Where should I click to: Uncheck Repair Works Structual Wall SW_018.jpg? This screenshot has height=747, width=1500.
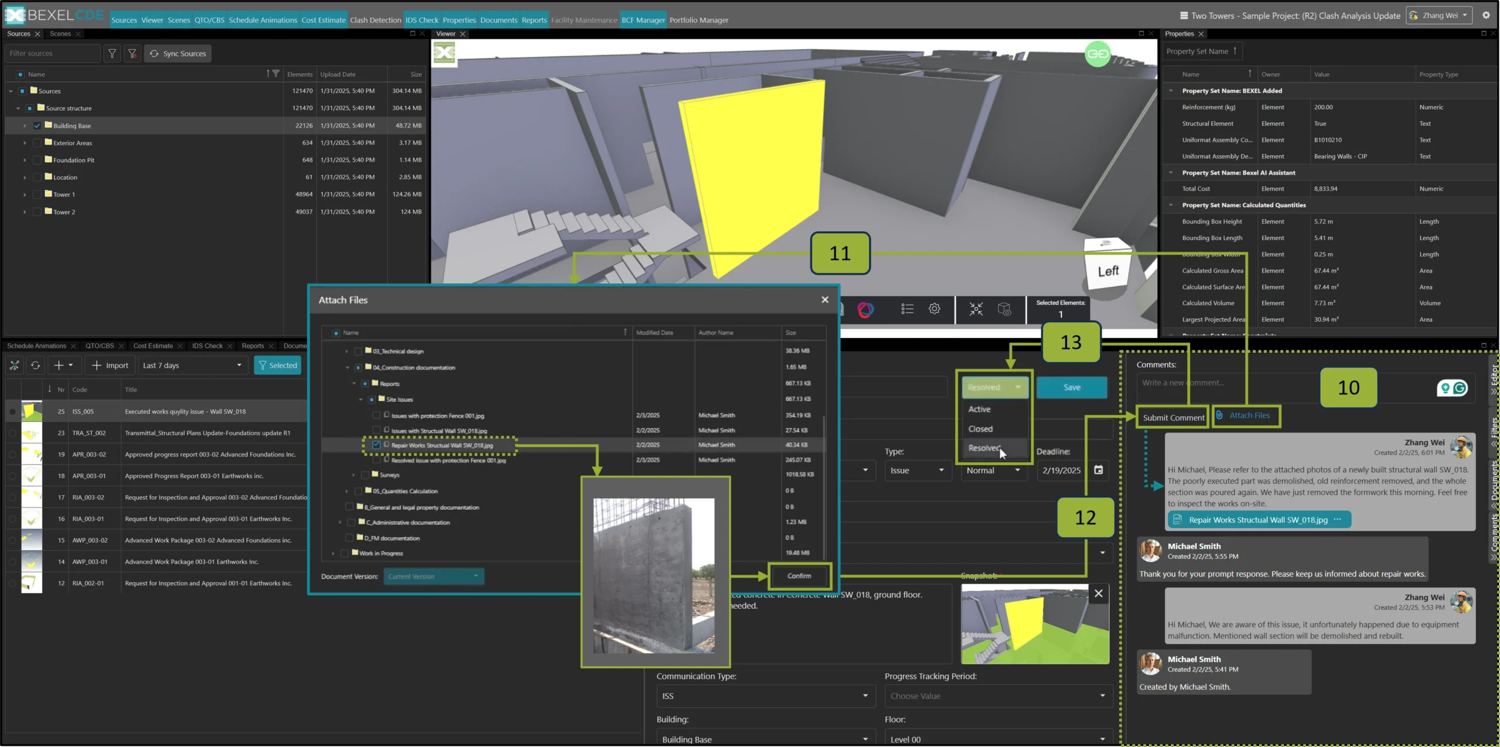pyautogui.click(x=376, y=445)
